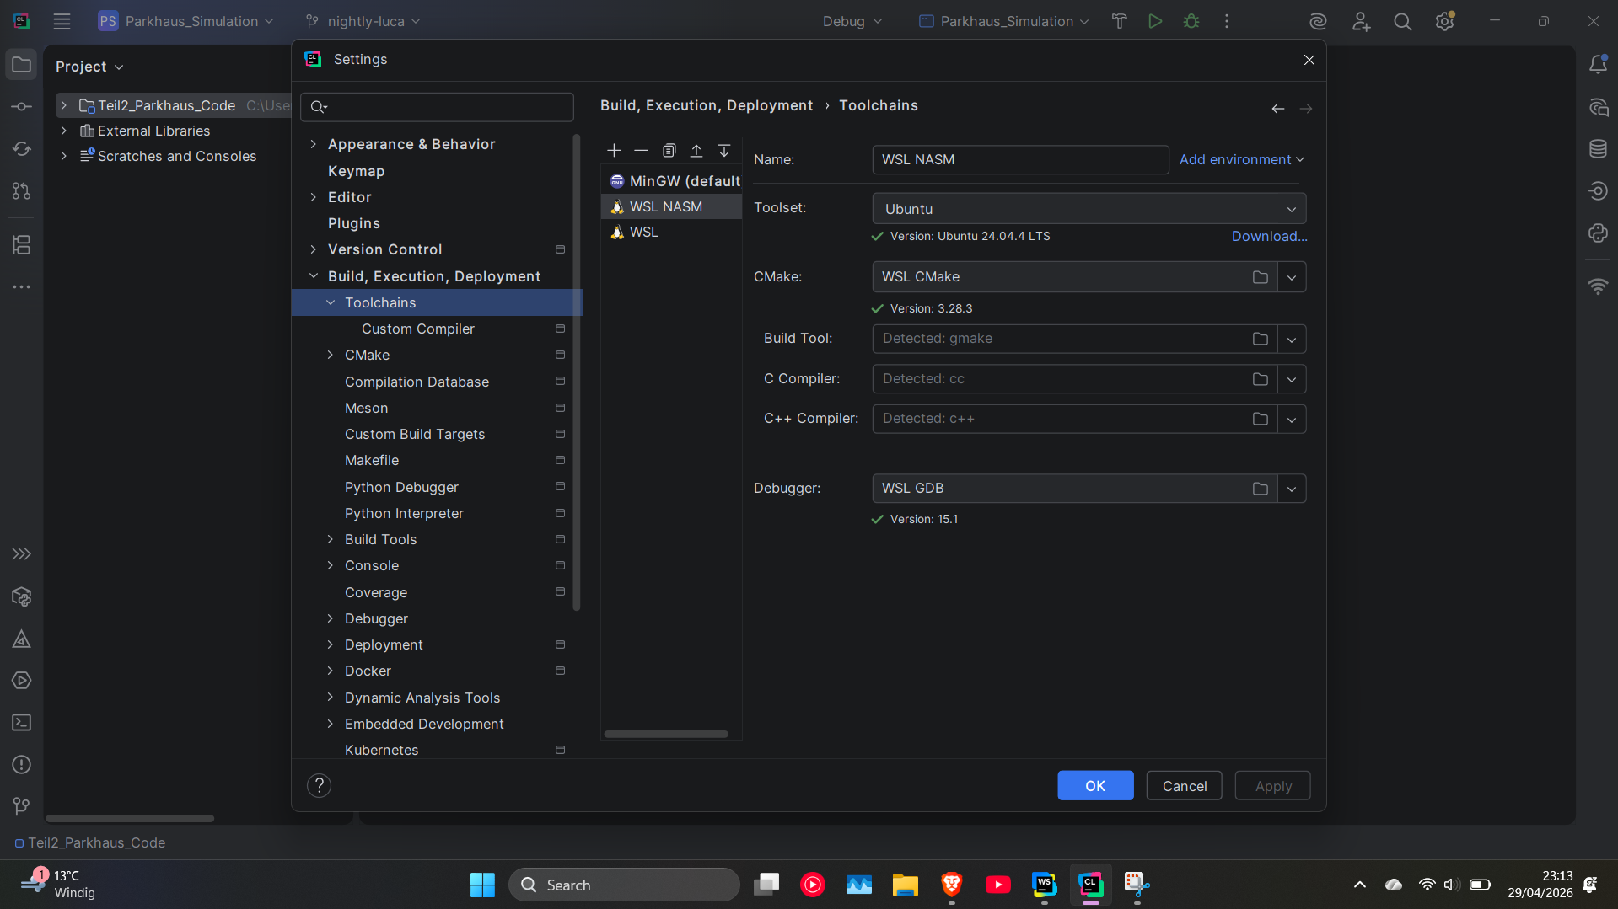Image resolution: width=1618 pixels, height=909 pixels.
Task: Open Notifications bell tool window
Action: pyautogui.click(x=1598, y=65)
